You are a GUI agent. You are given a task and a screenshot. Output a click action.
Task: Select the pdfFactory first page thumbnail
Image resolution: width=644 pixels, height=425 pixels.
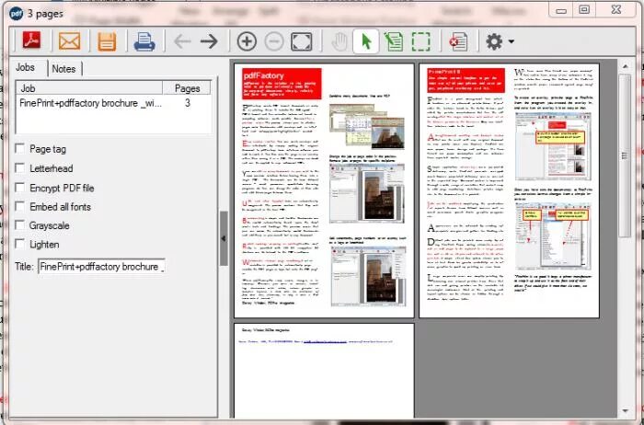coord(324,190)
